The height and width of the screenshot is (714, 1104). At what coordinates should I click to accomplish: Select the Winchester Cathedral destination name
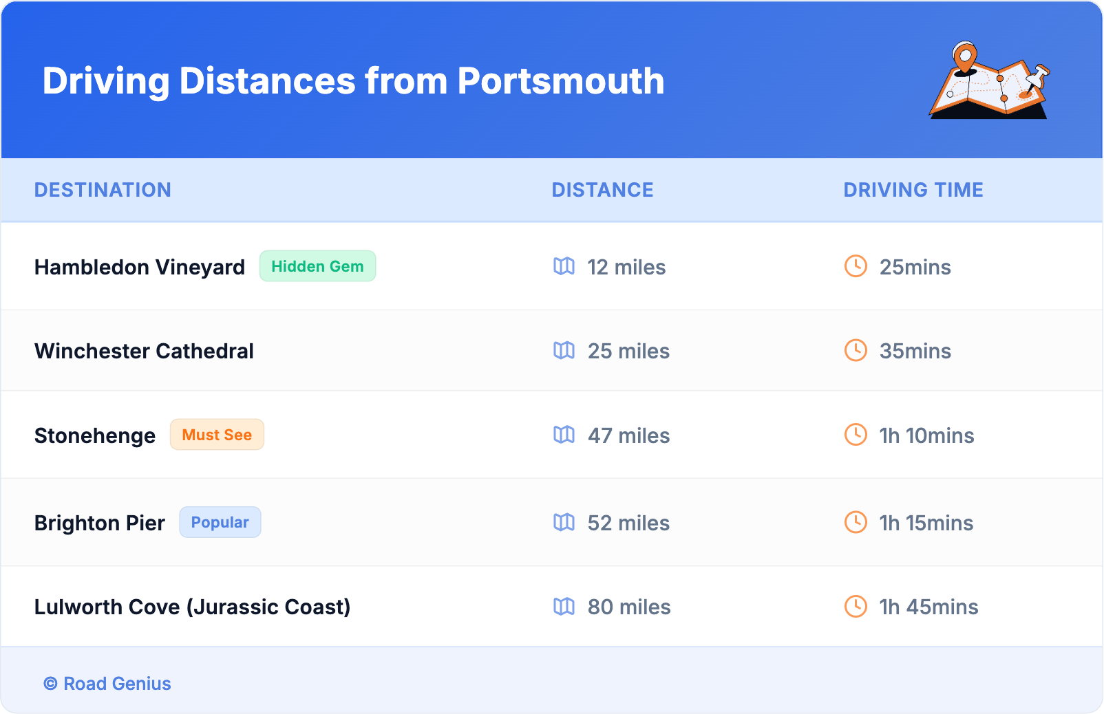pos(144,351)
